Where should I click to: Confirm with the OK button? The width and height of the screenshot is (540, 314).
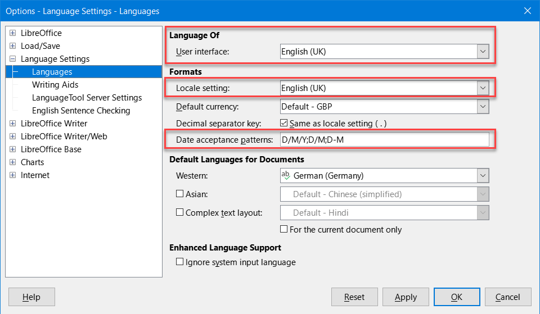457,297
